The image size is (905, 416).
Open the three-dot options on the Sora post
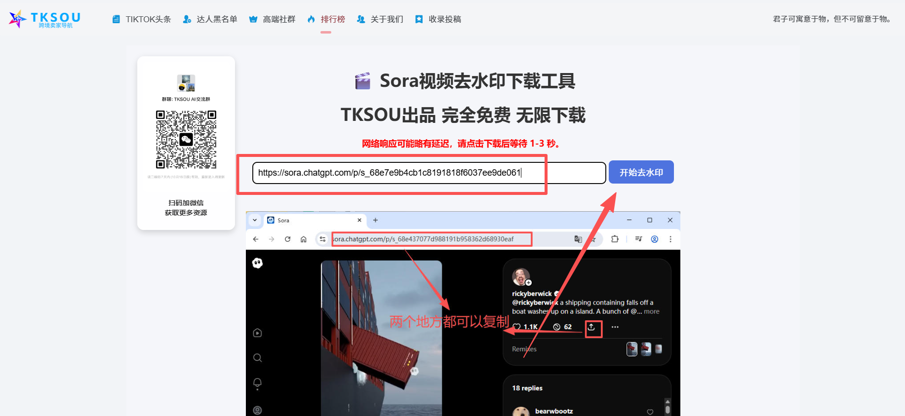pyautogui.click(x=615, y=327)
